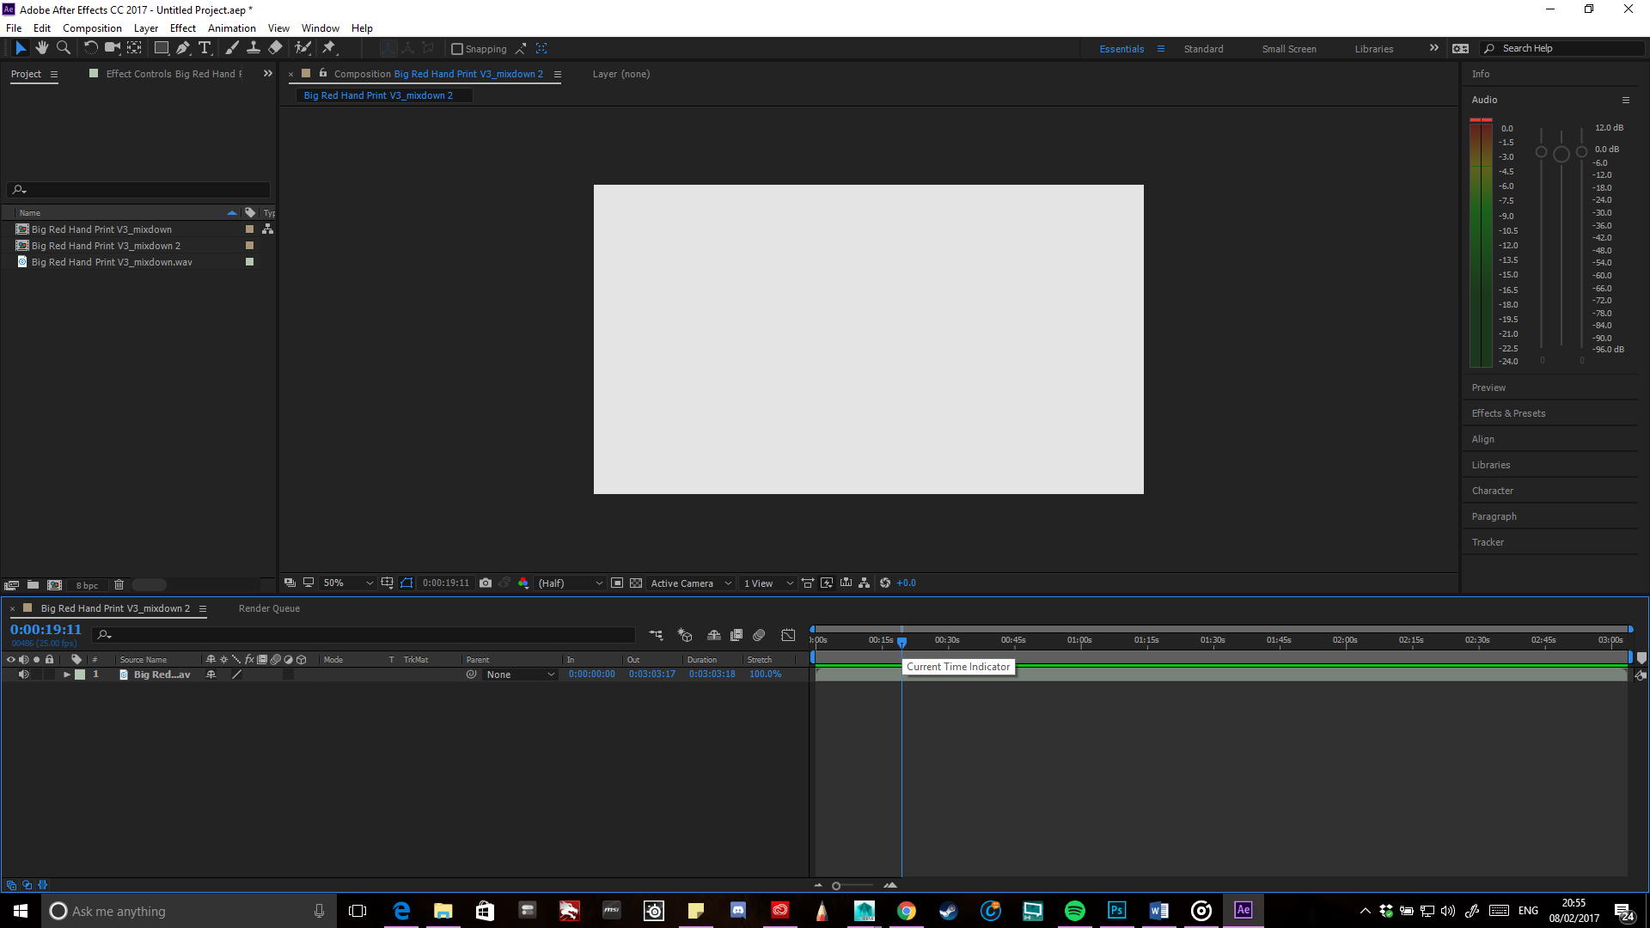Select Half resolution dropdown in viewer

pos(566,583)
